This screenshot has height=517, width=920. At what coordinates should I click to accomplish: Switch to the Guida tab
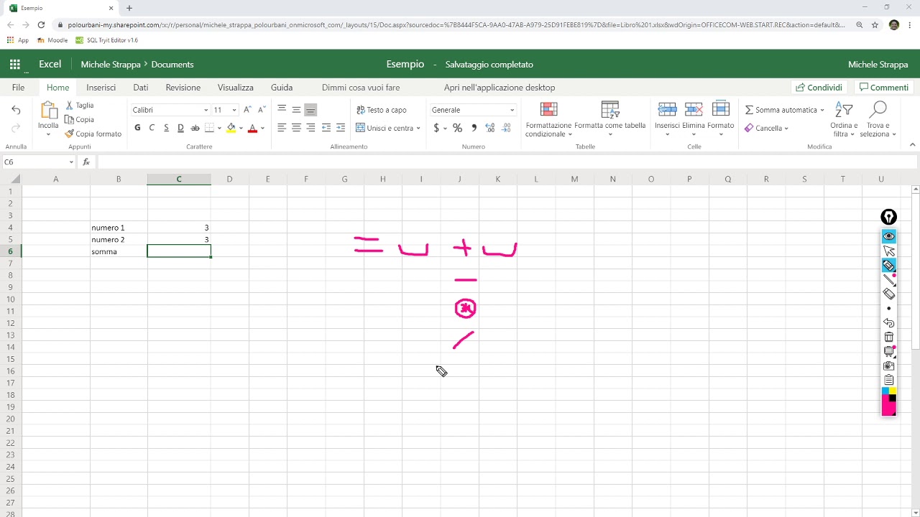point(282,88)
